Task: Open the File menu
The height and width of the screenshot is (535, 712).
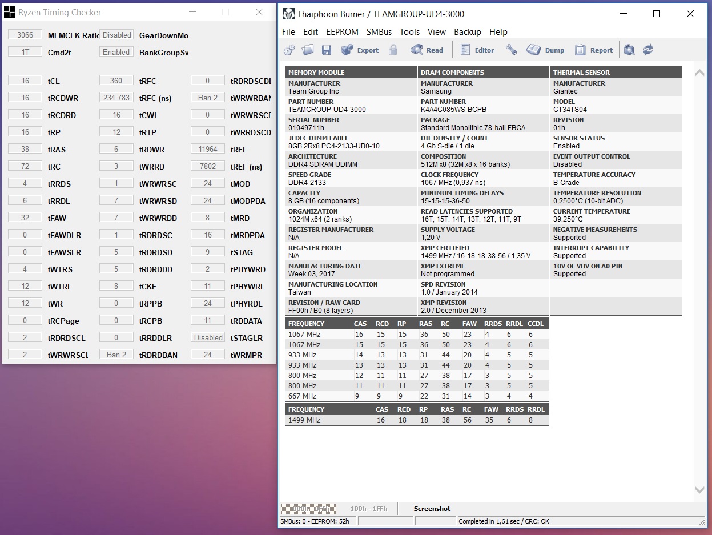Action: (289, 32)
